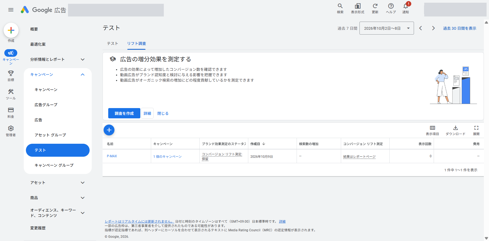Open the date range dropdown 2026年10月2日〜8日
The height and width of the screenshot is (241, 489).
click(387, 28)
